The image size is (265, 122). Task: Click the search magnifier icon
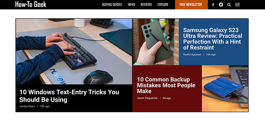coord(229,5)
